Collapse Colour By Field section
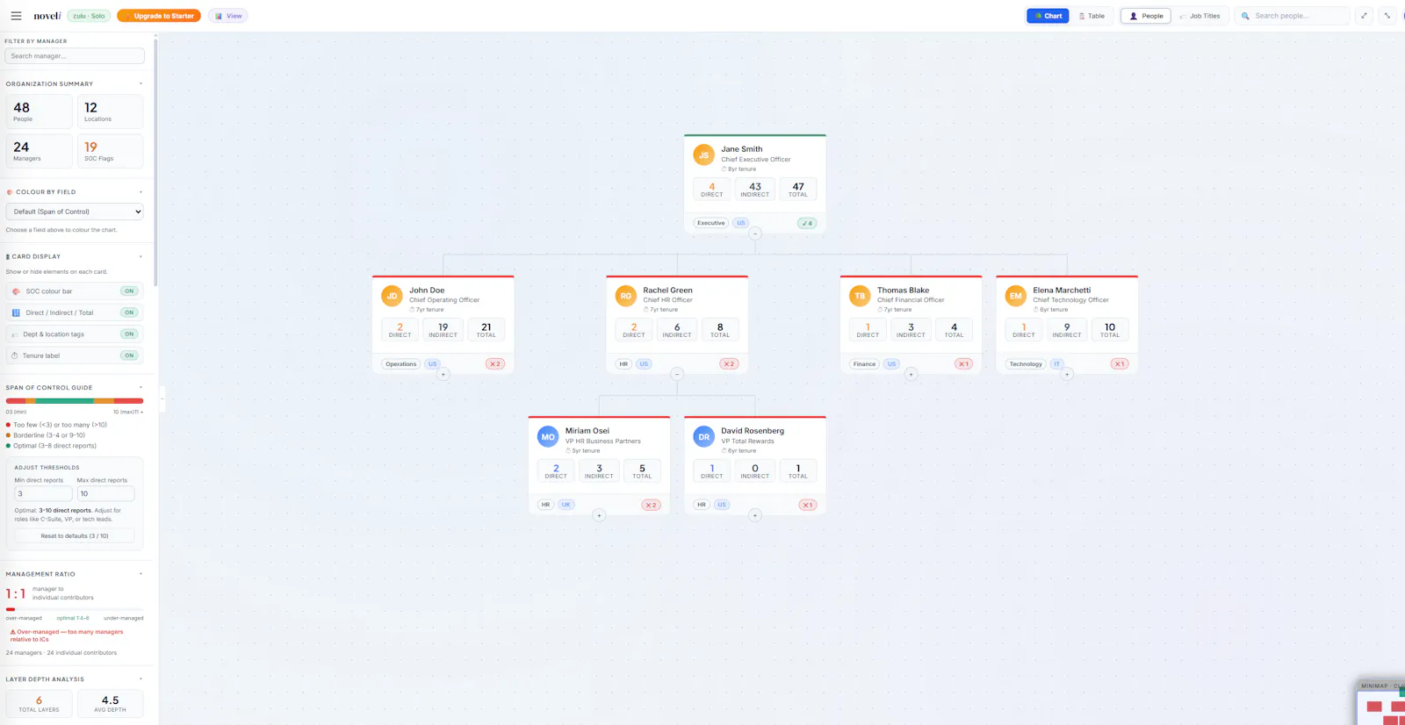The width and height of the screenshot is (1405, 725). 140,192
